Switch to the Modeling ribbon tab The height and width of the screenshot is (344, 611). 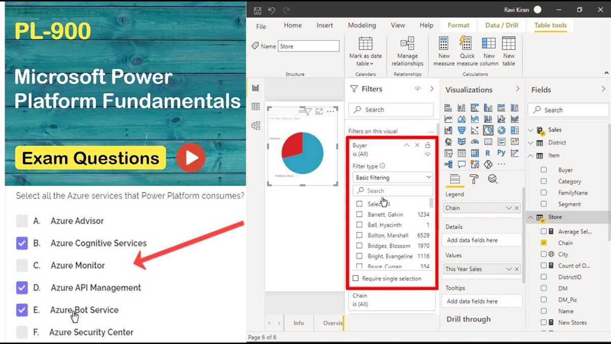coord(362,25)
